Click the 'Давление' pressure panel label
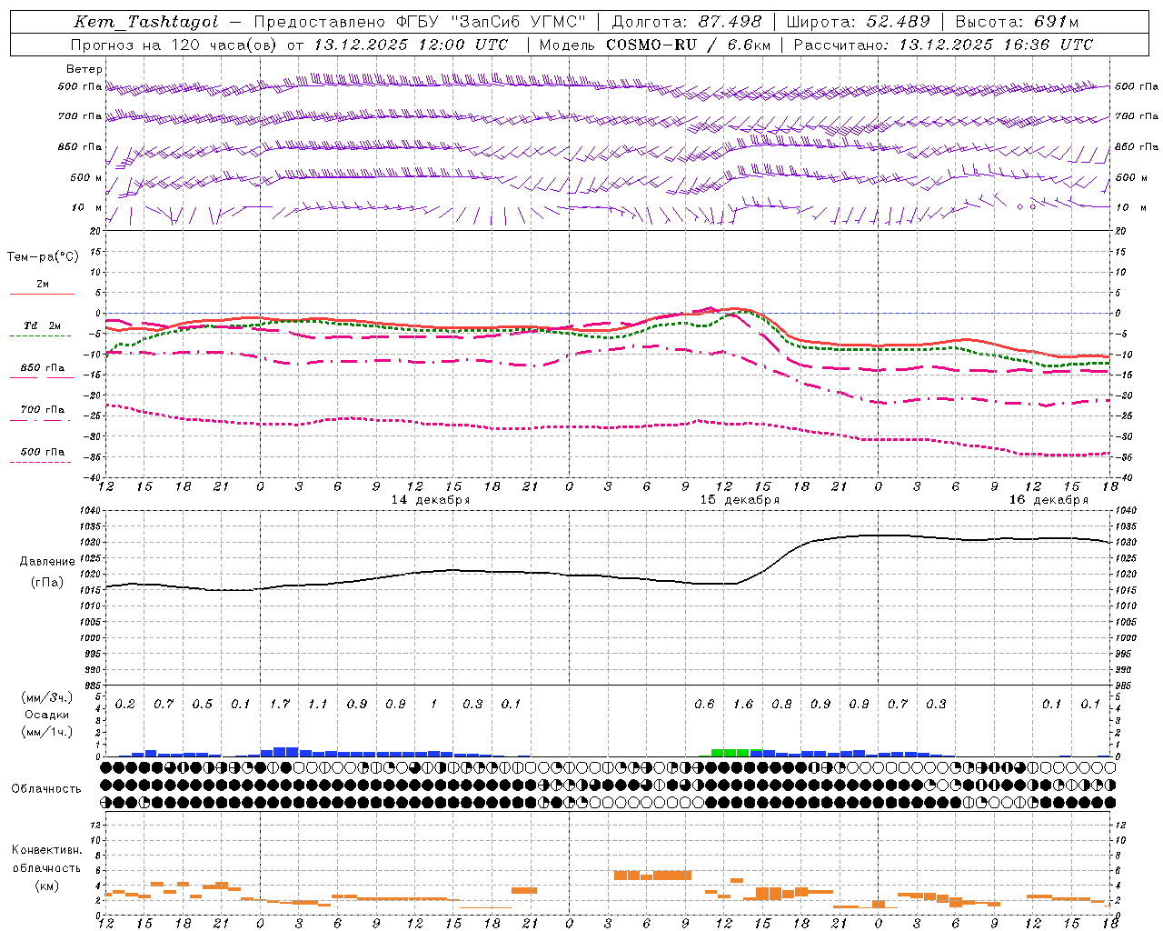 (x=47, y=562)
